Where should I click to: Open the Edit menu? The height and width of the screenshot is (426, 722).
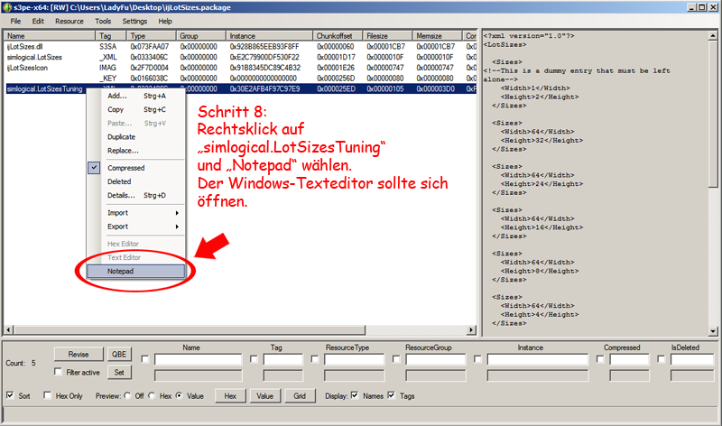pyautogui.click(x=38, y=21)
